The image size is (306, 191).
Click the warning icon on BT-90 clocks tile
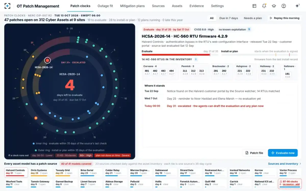pyautogui.click(x=281, y=182)
